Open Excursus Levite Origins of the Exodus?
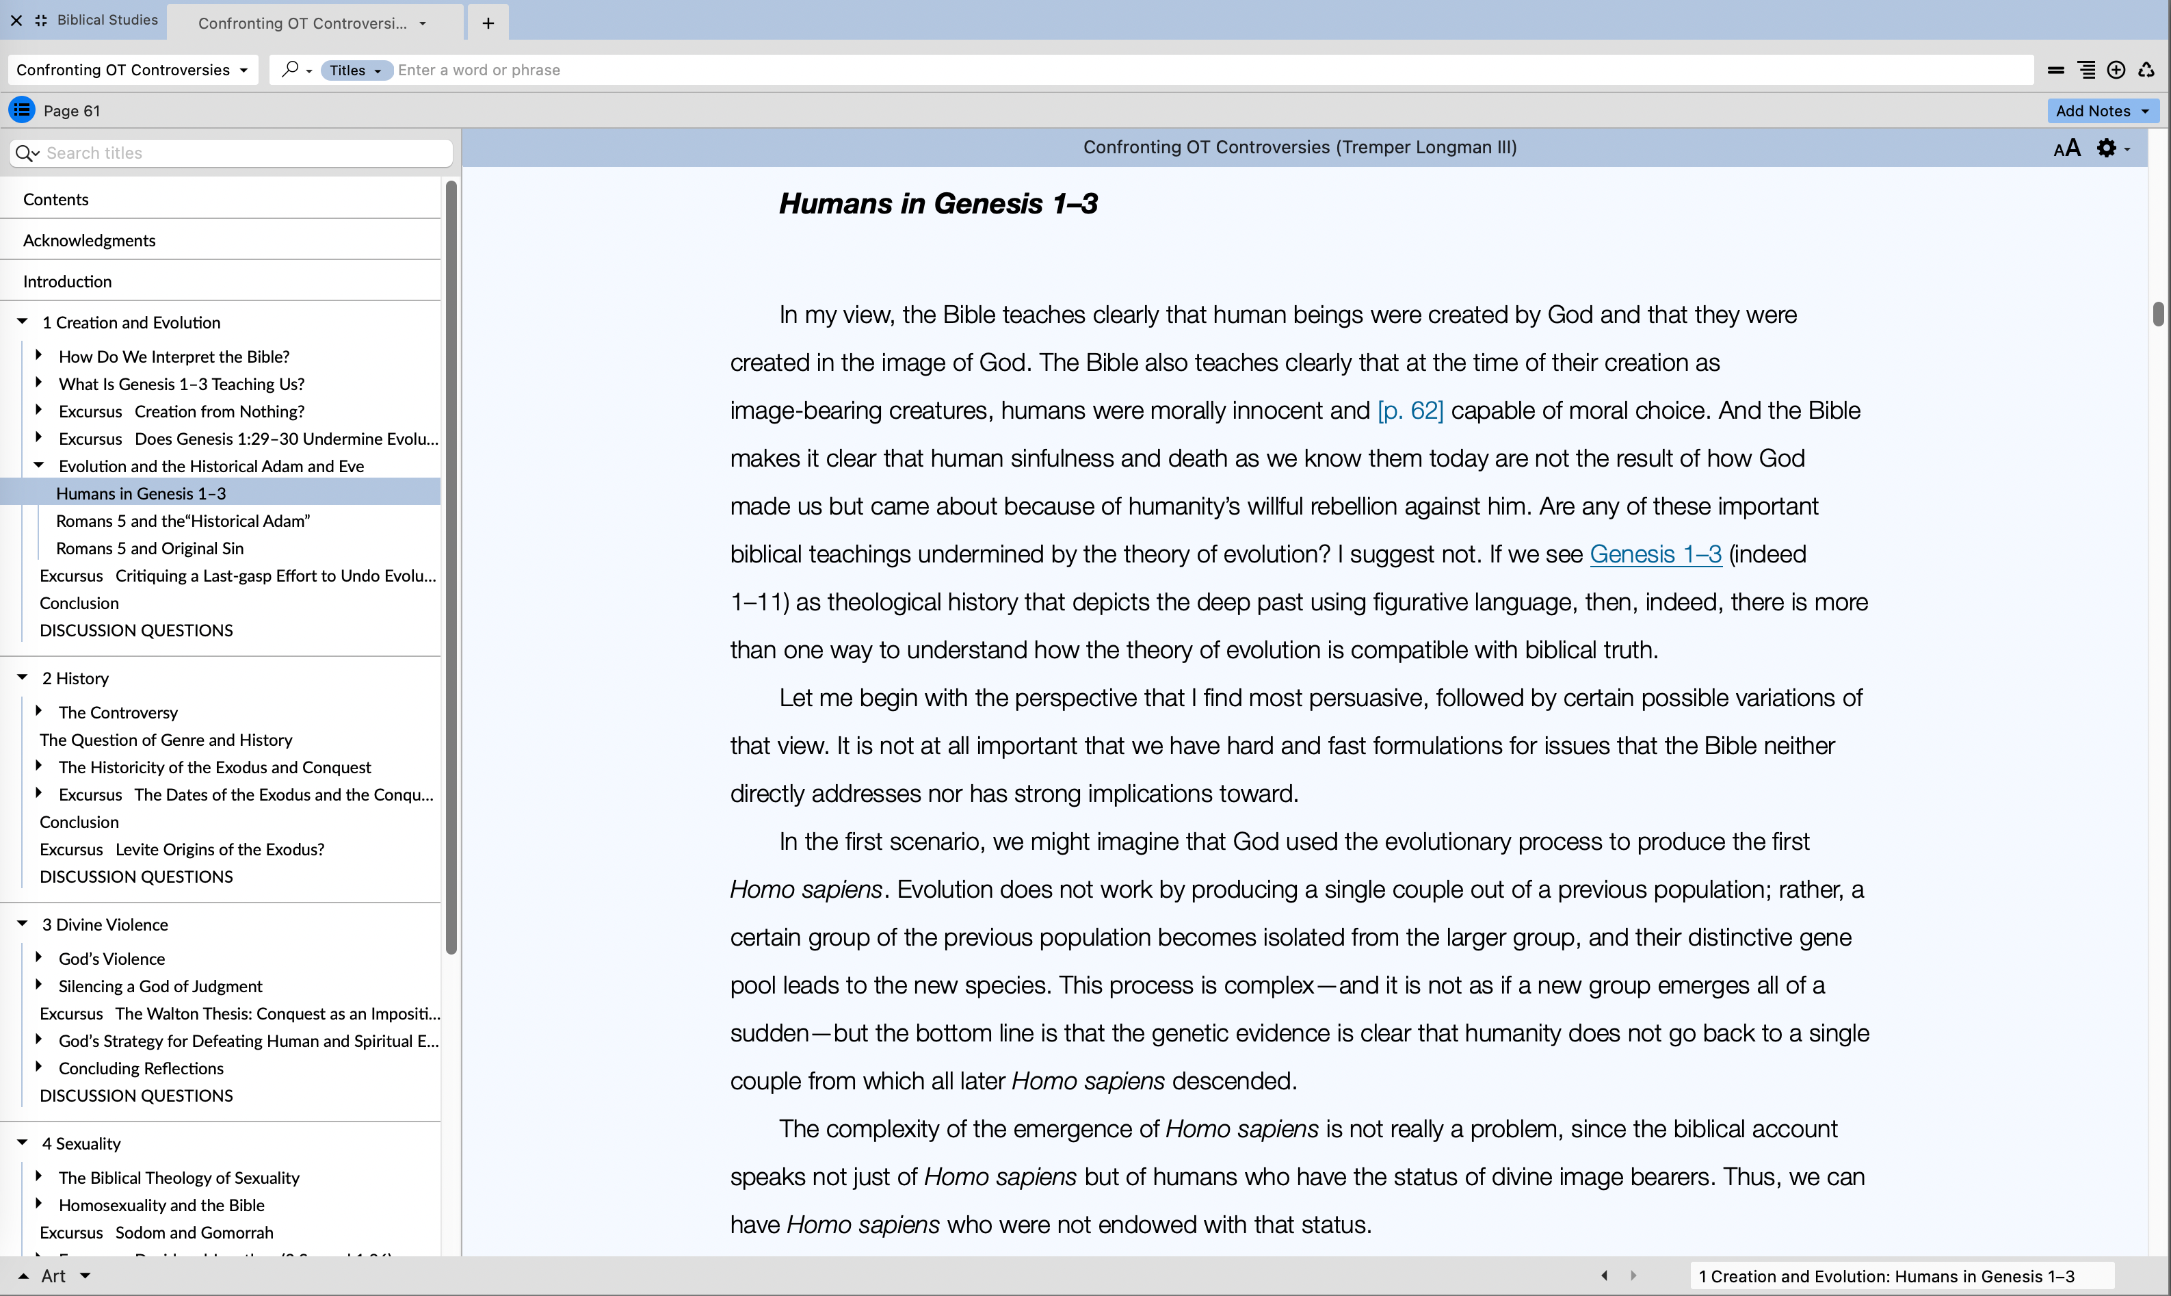This screenshot has width=2171, height=1296. [181, 849]
